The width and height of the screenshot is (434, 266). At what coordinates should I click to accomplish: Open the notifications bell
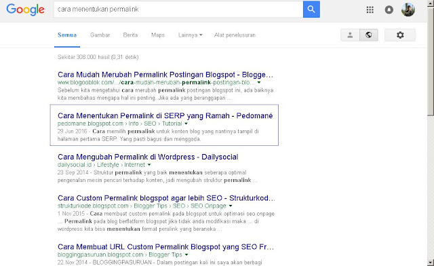point(389,9)
